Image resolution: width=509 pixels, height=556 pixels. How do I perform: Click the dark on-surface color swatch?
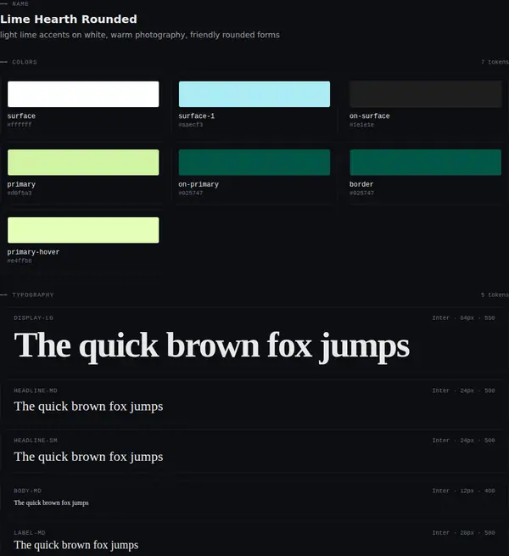[425, 94]
